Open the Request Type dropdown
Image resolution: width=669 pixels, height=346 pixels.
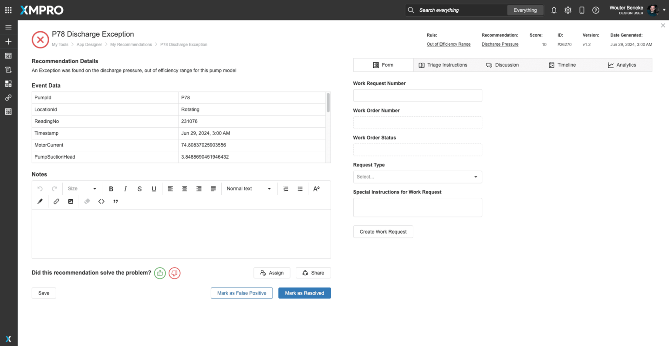click(x=417, y=177)
